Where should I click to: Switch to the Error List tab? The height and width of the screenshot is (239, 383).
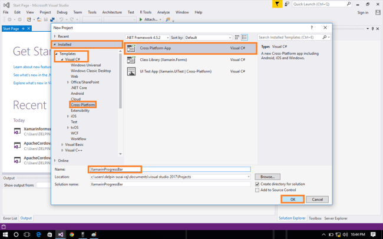(10, 218)
